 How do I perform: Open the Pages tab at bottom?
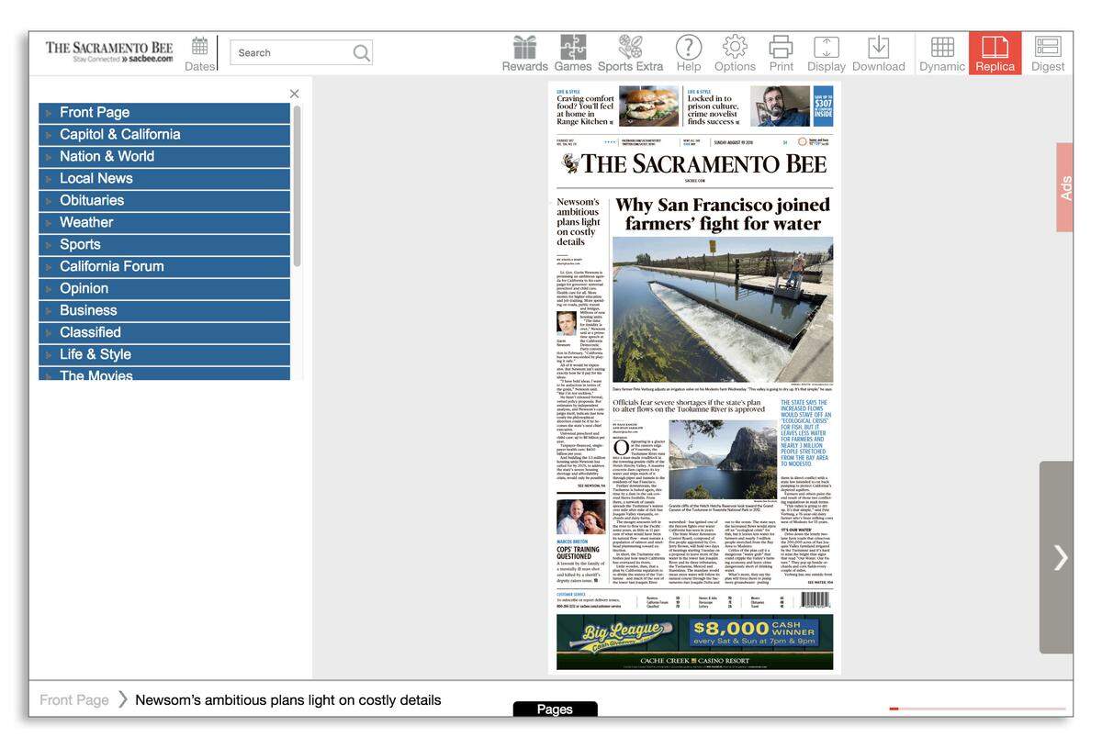(x=555, y=709)
